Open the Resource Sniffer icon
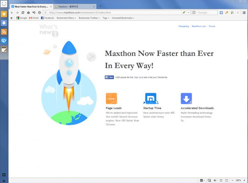Screen dimensions: 248x183 (x=232, y=12)
